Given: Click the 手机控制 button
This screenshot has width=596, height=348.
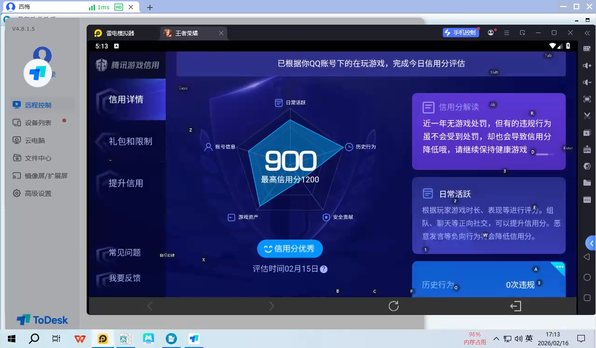Looking at the screenshot, I should [x=461, y=32].
